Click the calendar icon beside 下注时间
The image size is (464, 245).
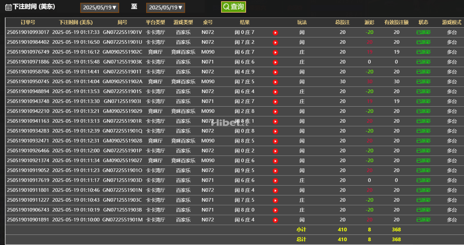click(x=8, y=7)
